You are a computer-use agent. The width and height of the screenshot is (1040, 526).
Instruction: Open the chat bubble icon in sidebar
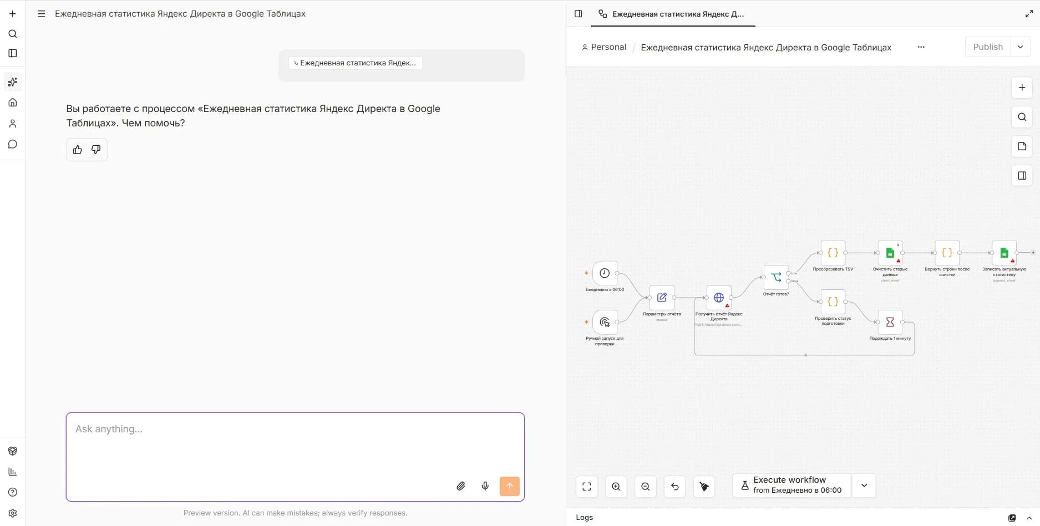tap(13, 144)
